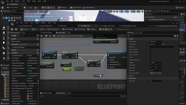Toggle visibility for TraceMaxDistance variable
Screen dimensions: 186x105
coord(38,56)
